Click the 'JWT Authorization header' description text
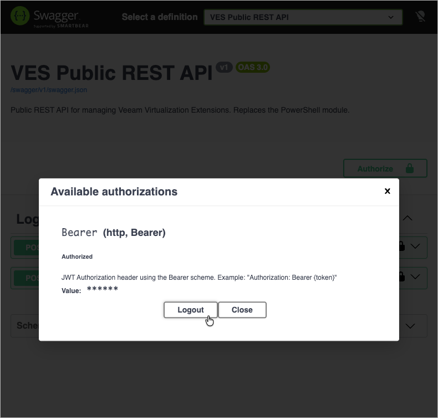The height and width of the screenshot is (418, 438). tap(199, 278)
